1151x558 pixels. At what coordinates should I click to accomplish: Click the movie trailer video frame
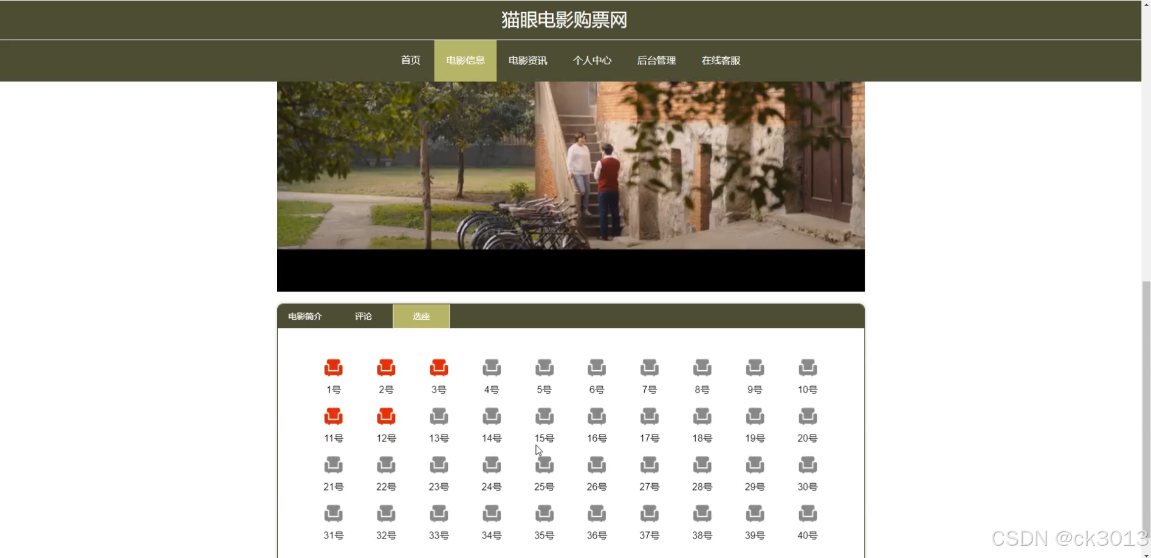[x=571, y=187]
